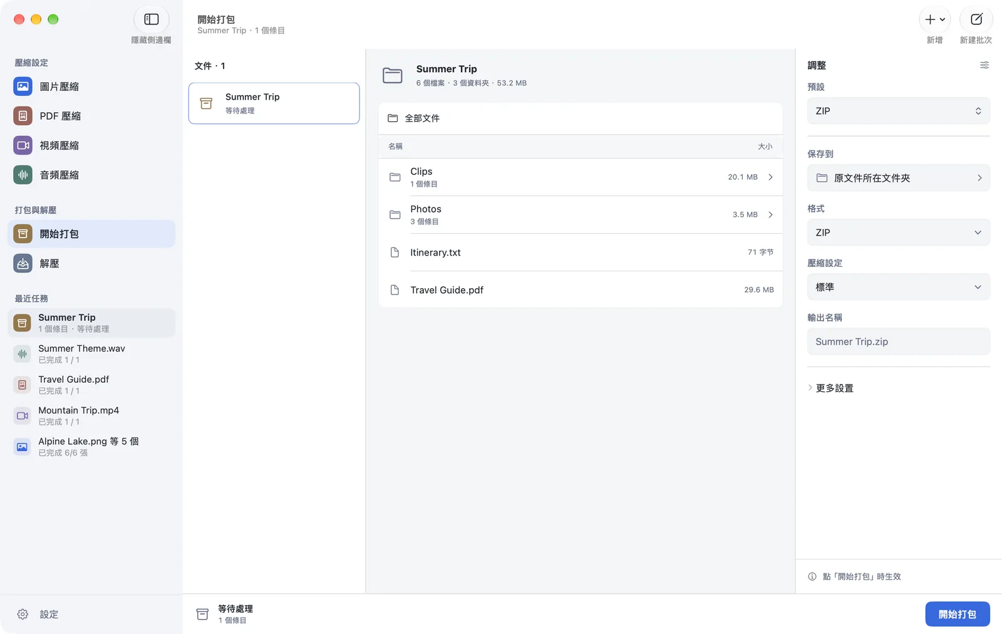This screenshot has width=1002, height=634.
Task: Click the Summer Trip.zip output name field
Action: point(899,341)
